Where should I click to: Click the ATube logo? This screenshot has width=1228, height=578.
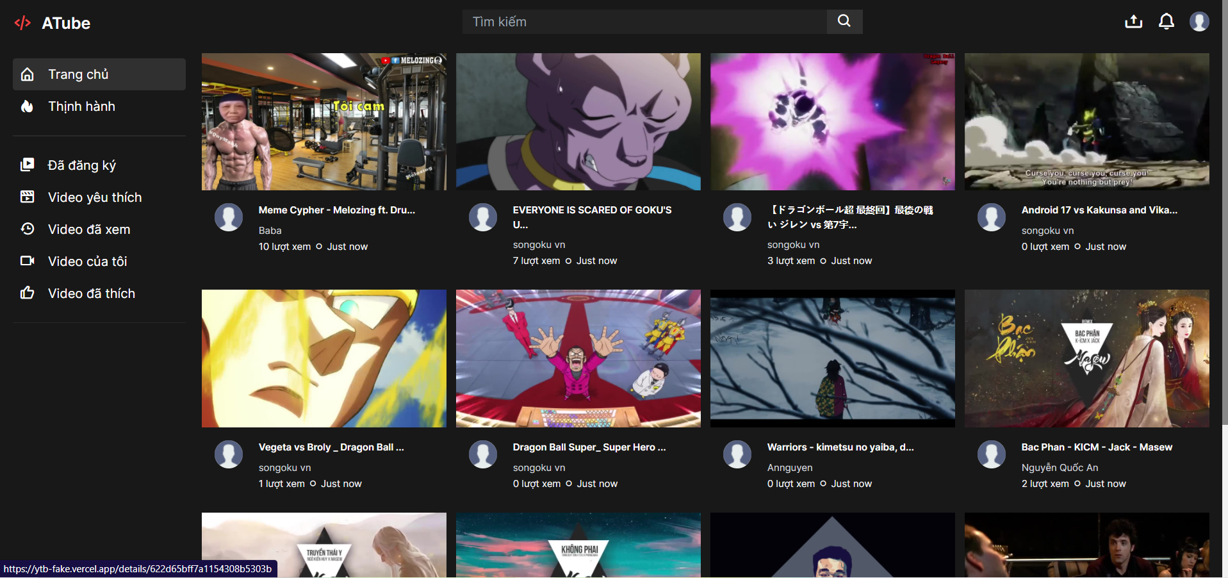click(x=52, y=23)
